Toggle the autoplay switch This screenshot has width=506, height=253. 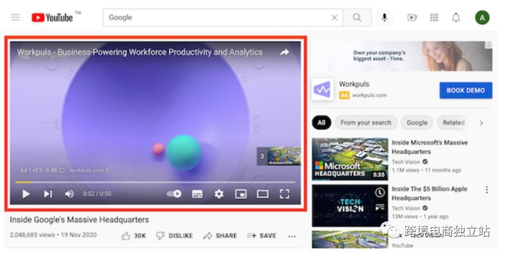[174, 194]
